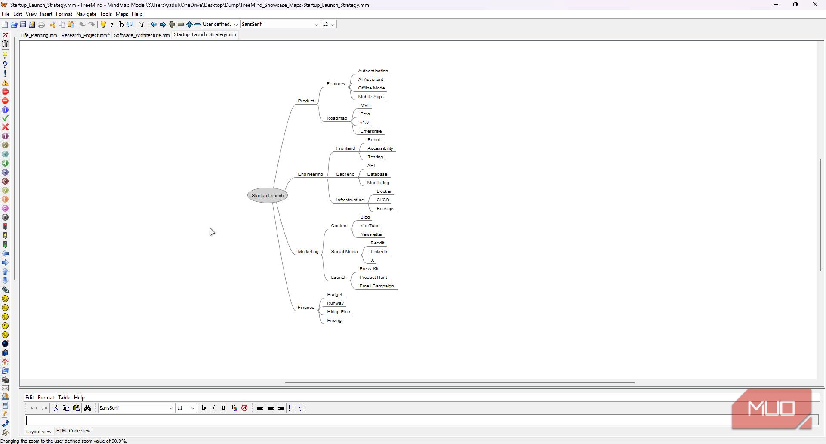Toggle bold in main toolbar
Image resolution: width=826 pixels, height=444 pixels.
click(121, 25)
